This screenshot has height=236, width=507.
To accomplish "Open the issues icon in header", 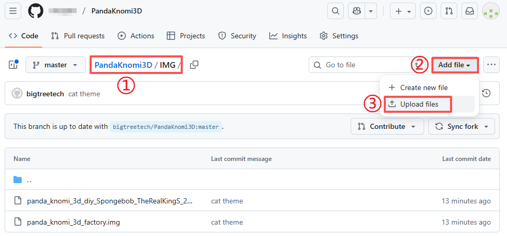I will tap(428, 11).
